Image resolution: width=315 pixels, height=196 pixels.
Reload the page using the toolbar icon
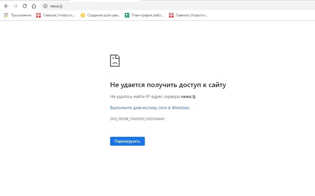coord(25,6)
